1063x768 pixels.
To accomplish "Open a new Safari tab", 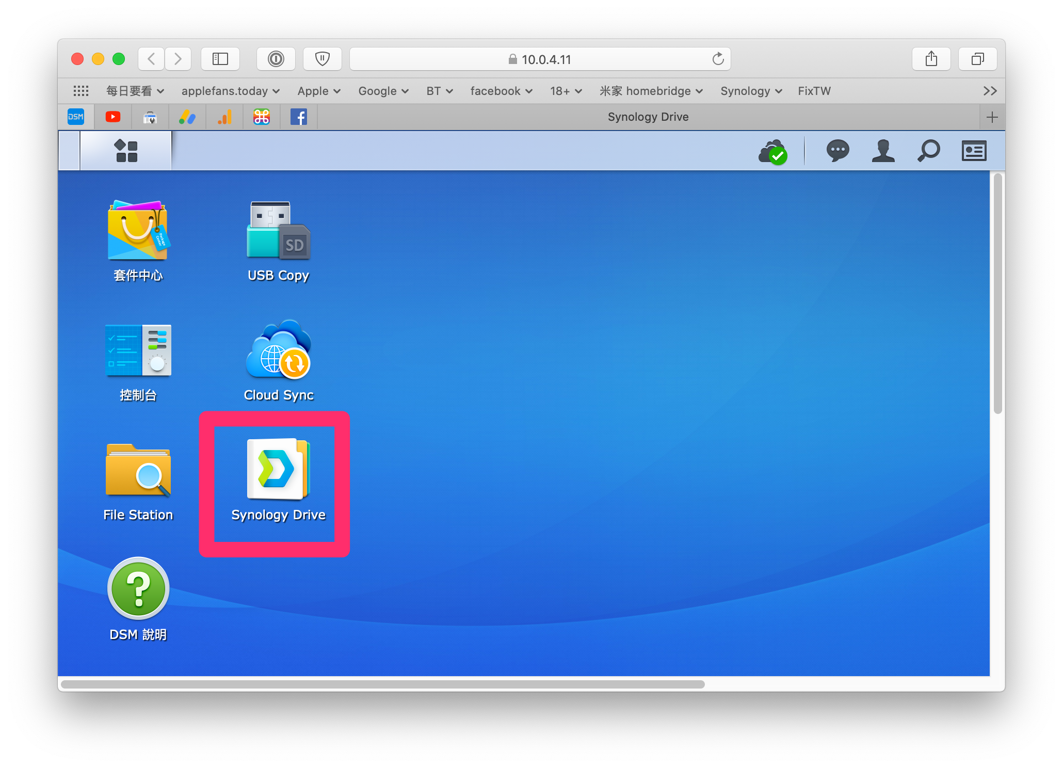I will [992, 117].
